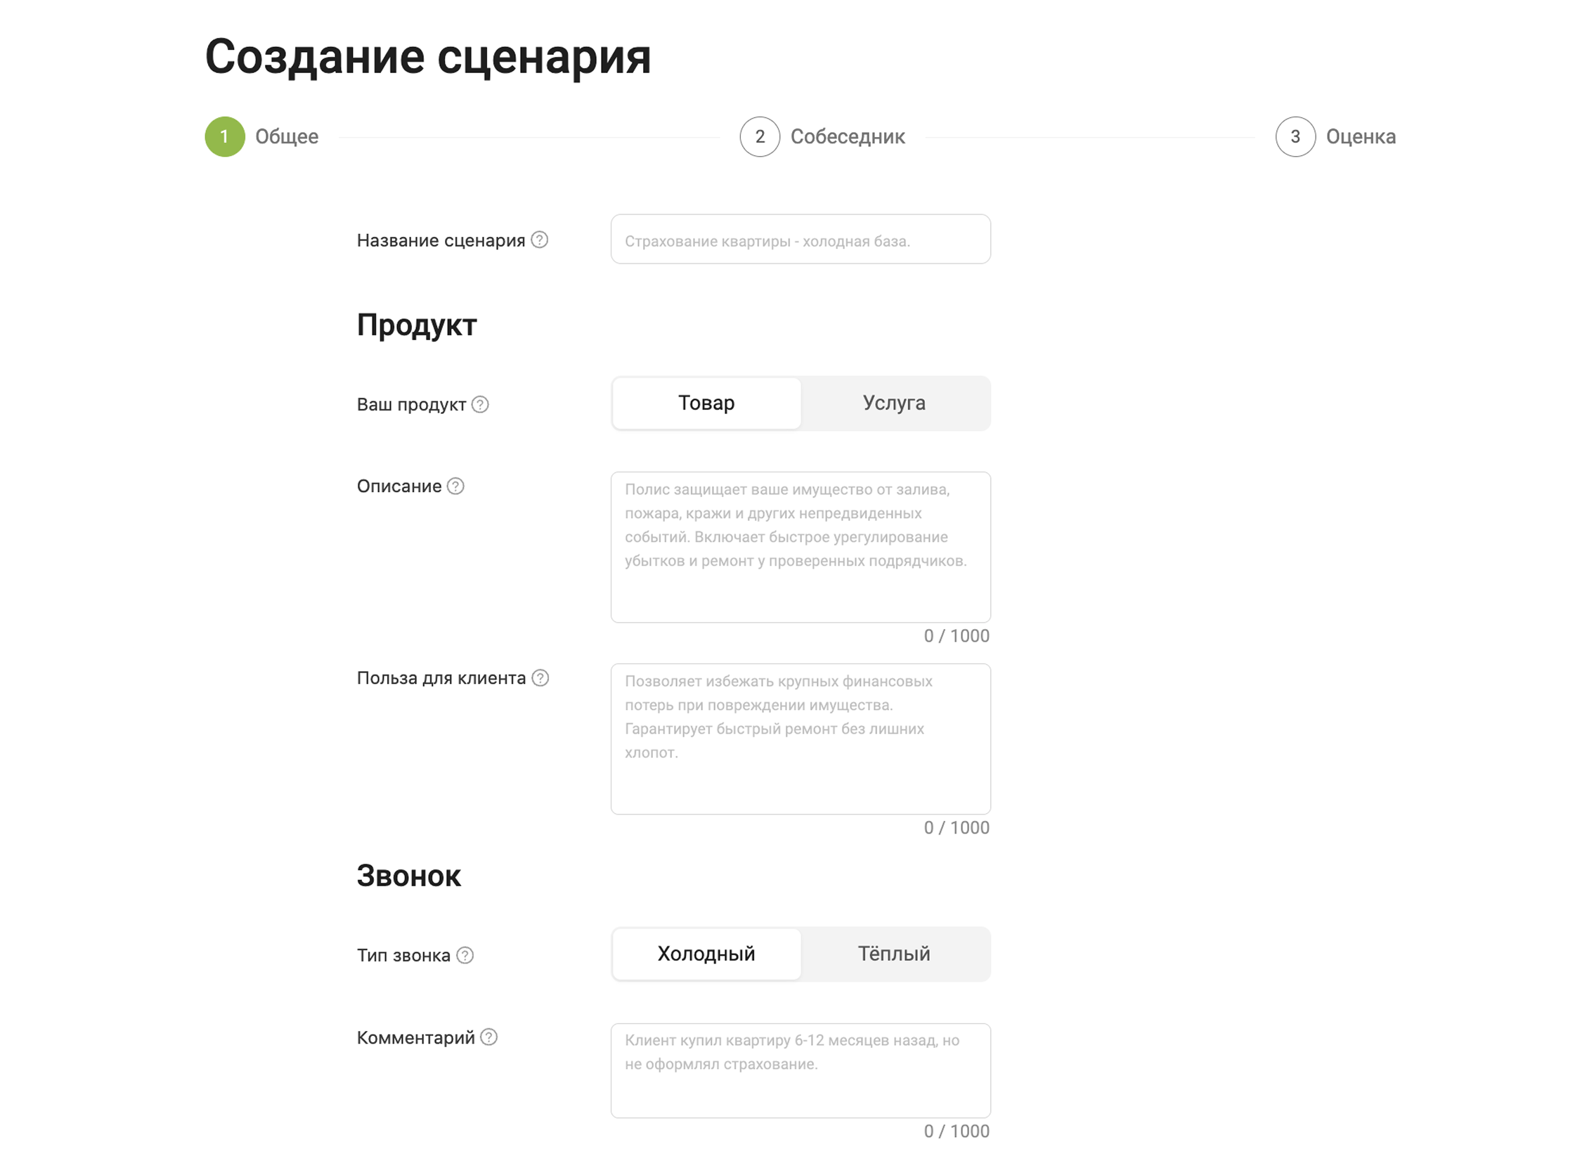
Task: Go to step 1 Общее
Action: pos(261,136)
